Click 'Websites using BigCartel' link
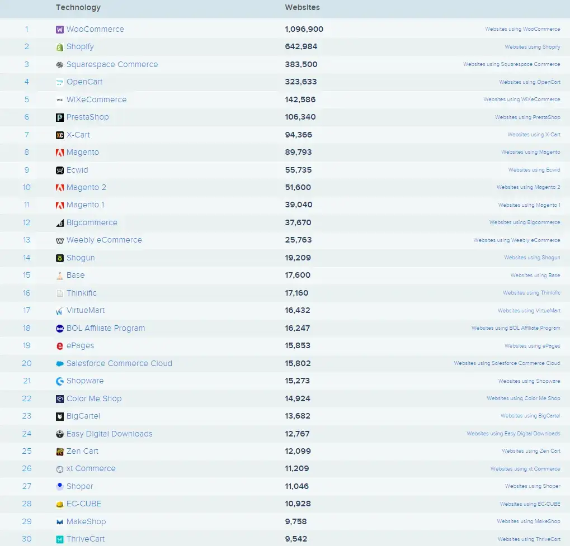 (x=530, y=416)
